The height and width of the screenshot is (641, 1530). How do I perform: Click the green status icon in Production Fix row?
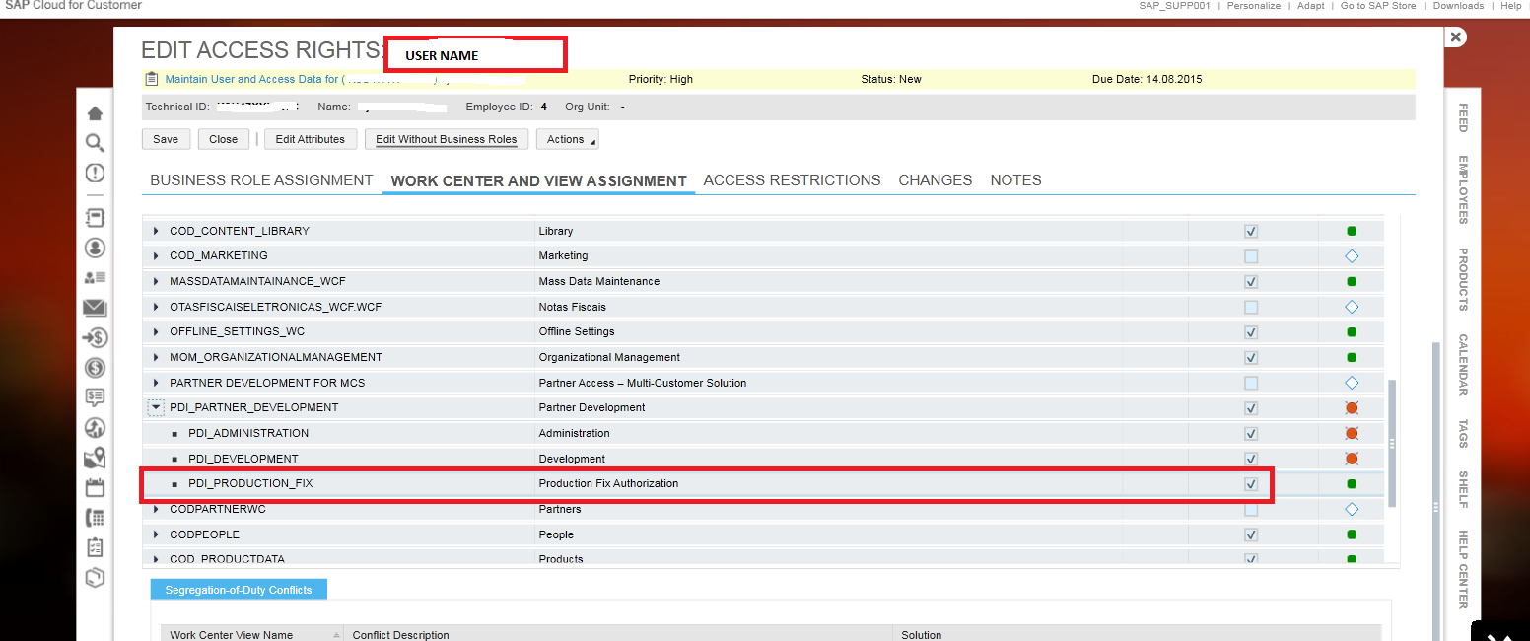(1352, 484)
